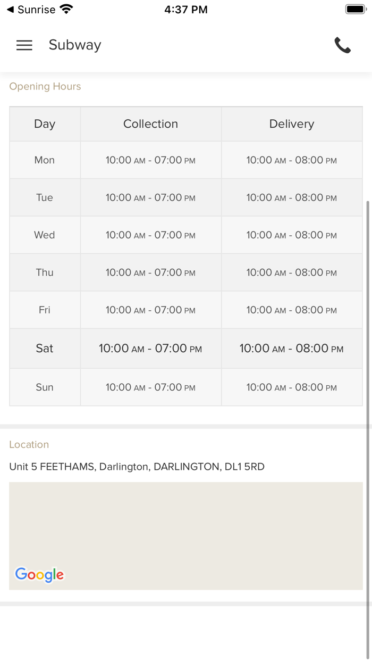Open the Unit 5 FEETHAMS address
The width and height of the screenshot is (372, 662).
coord(137,467)
